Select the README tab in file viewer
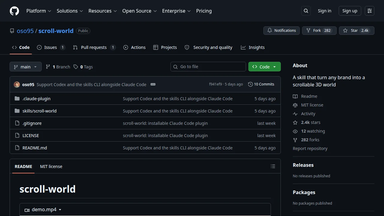 pyautogui.click(x=23, y=166)
